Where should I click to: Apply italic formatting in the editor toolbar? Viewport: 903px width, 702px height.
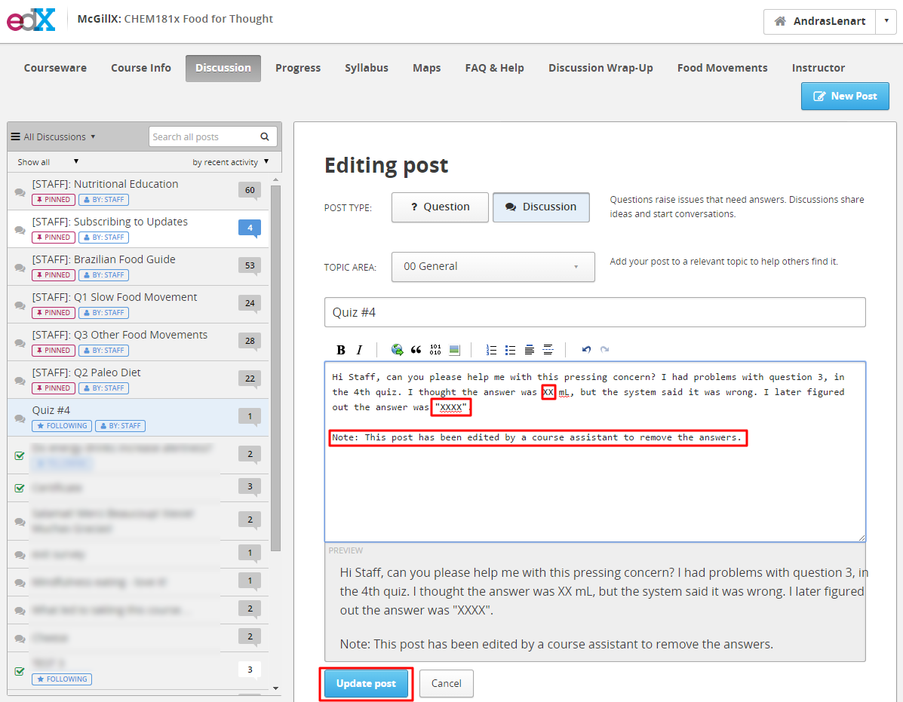(x=359, y=350)
